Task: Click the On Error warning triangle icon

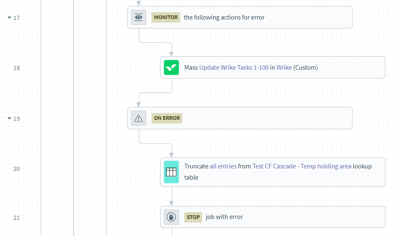Action: 139,118
